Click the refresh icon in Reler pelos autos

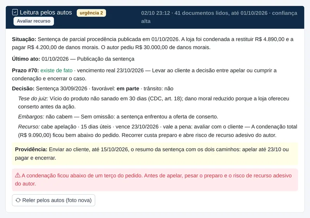[18, 200]
